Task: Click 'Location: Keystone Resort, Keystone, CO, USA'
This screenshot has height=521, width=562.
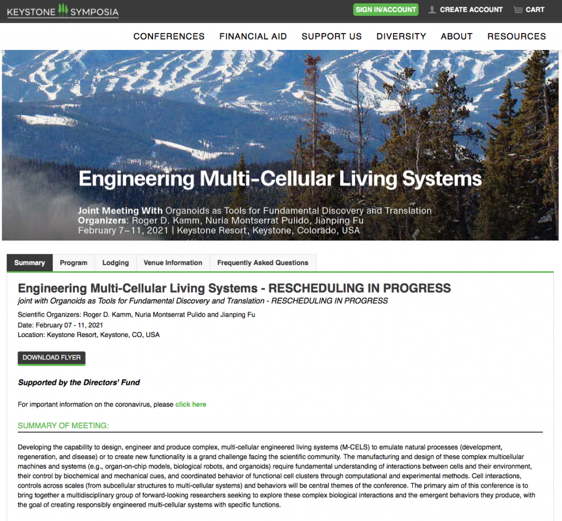Action: tap(89, 335)
